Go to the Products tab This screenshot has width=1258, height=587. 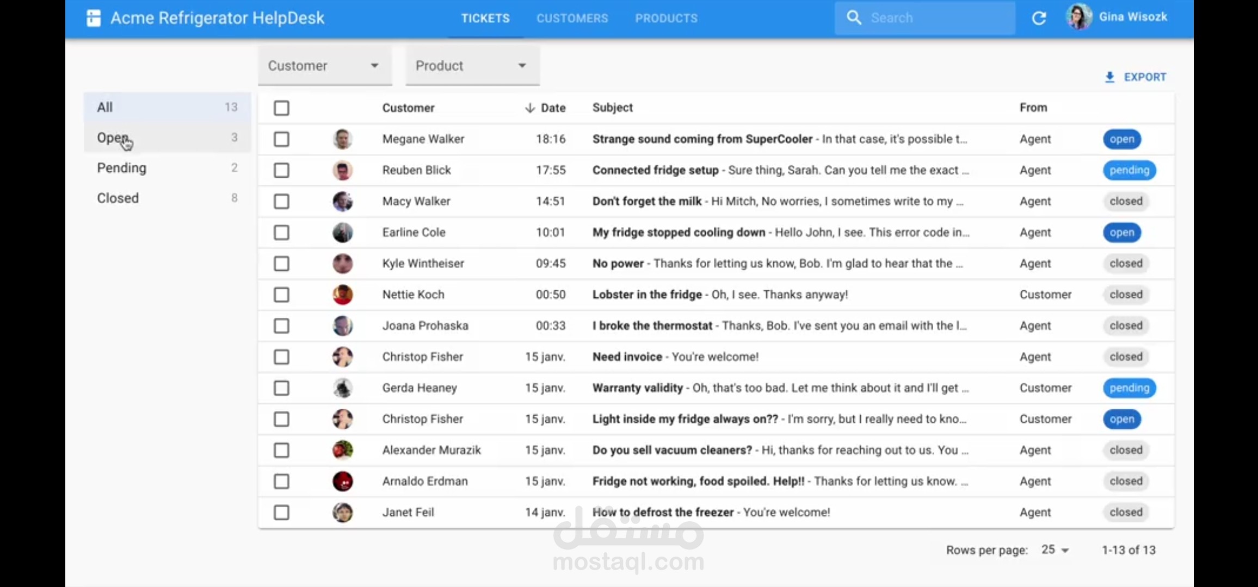(x=666, y=18)
